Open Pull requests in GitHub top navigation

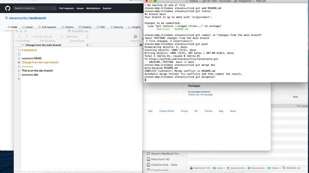[67, 8]
